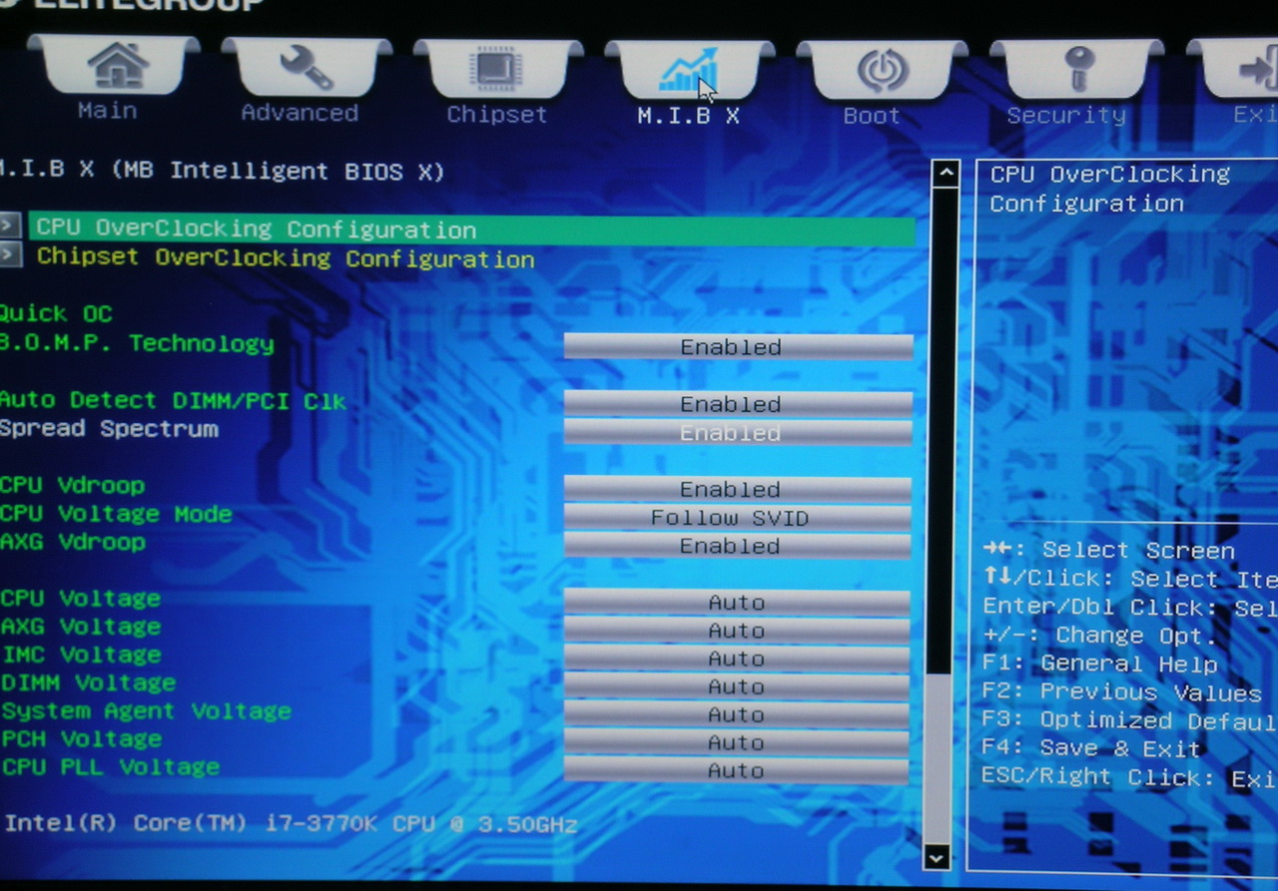Click the F4: Save & Exit hint
Viewport: 1278px width, 891px height.
[1092, 748]
